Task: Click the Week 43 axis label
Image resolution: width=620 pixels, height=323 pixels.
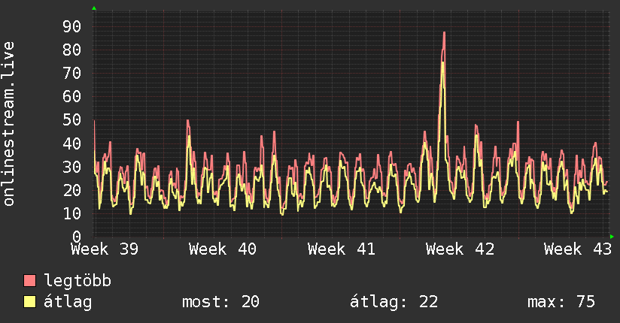Action: coord(578,249)
